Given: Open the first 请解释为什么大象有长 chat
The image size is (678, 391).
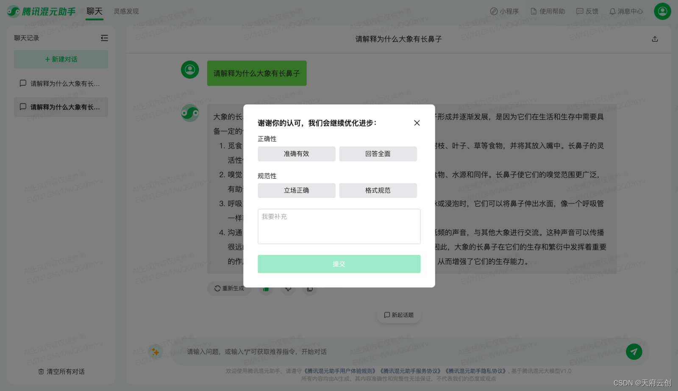Looking at the screenshot, I should [61, 83].
